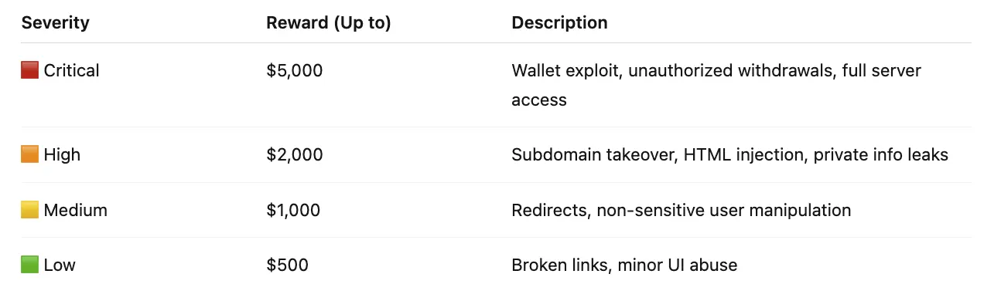Click the Redirects, non-sensitive user manipulation text

point(681,210)
